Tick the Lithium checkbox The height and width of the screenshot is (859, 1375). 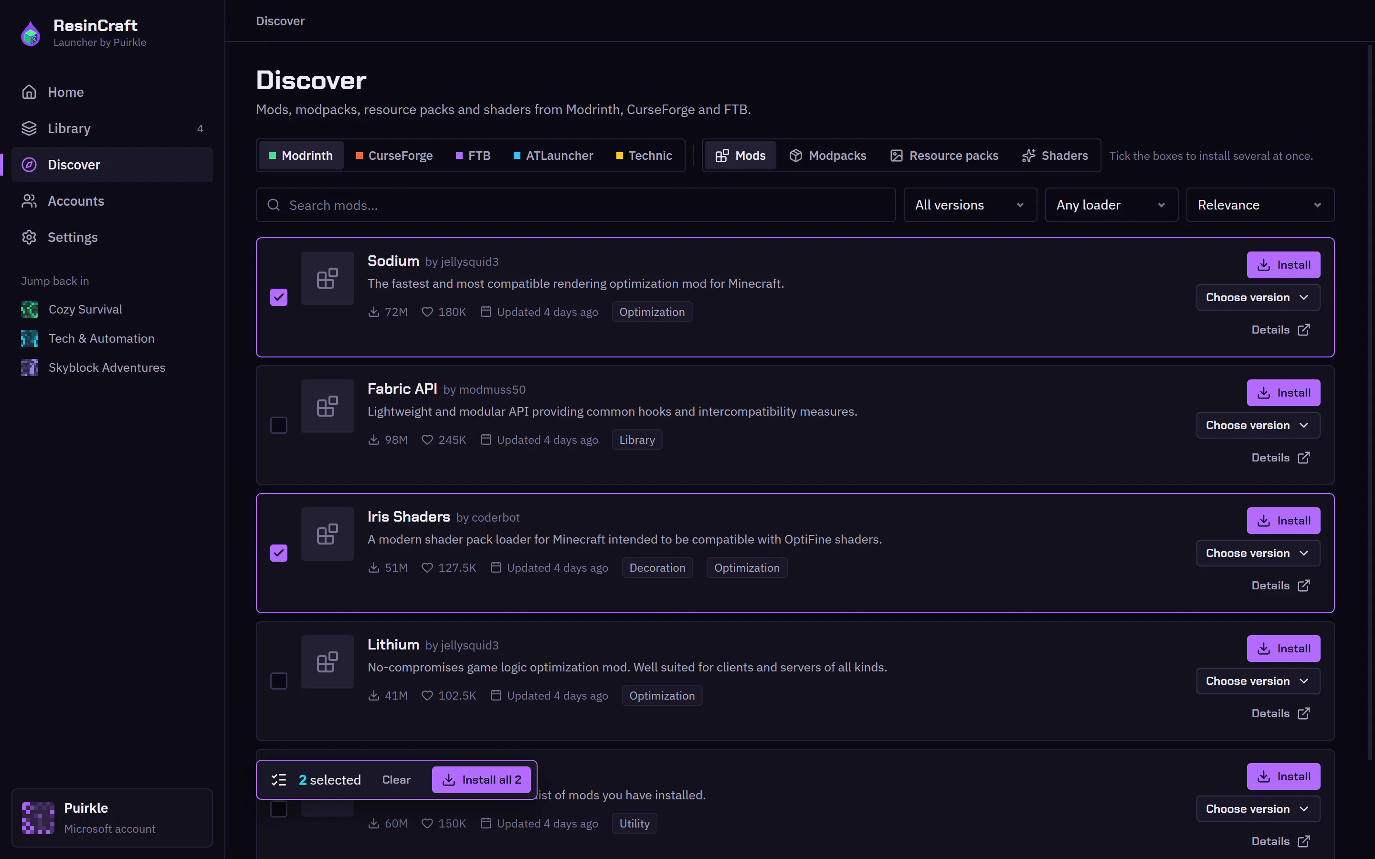coord(278,681)
